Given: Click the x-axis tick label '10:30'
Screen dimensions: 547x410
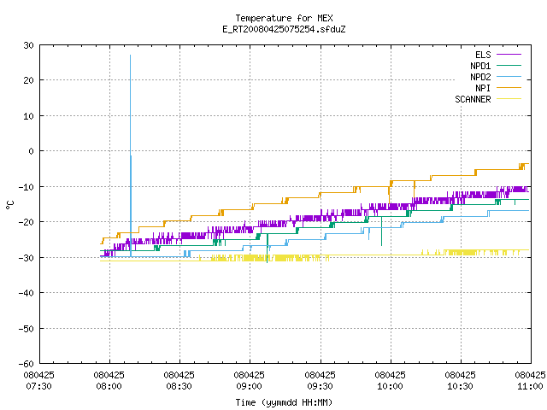Looking at the screenshot, I should (460, 386).
